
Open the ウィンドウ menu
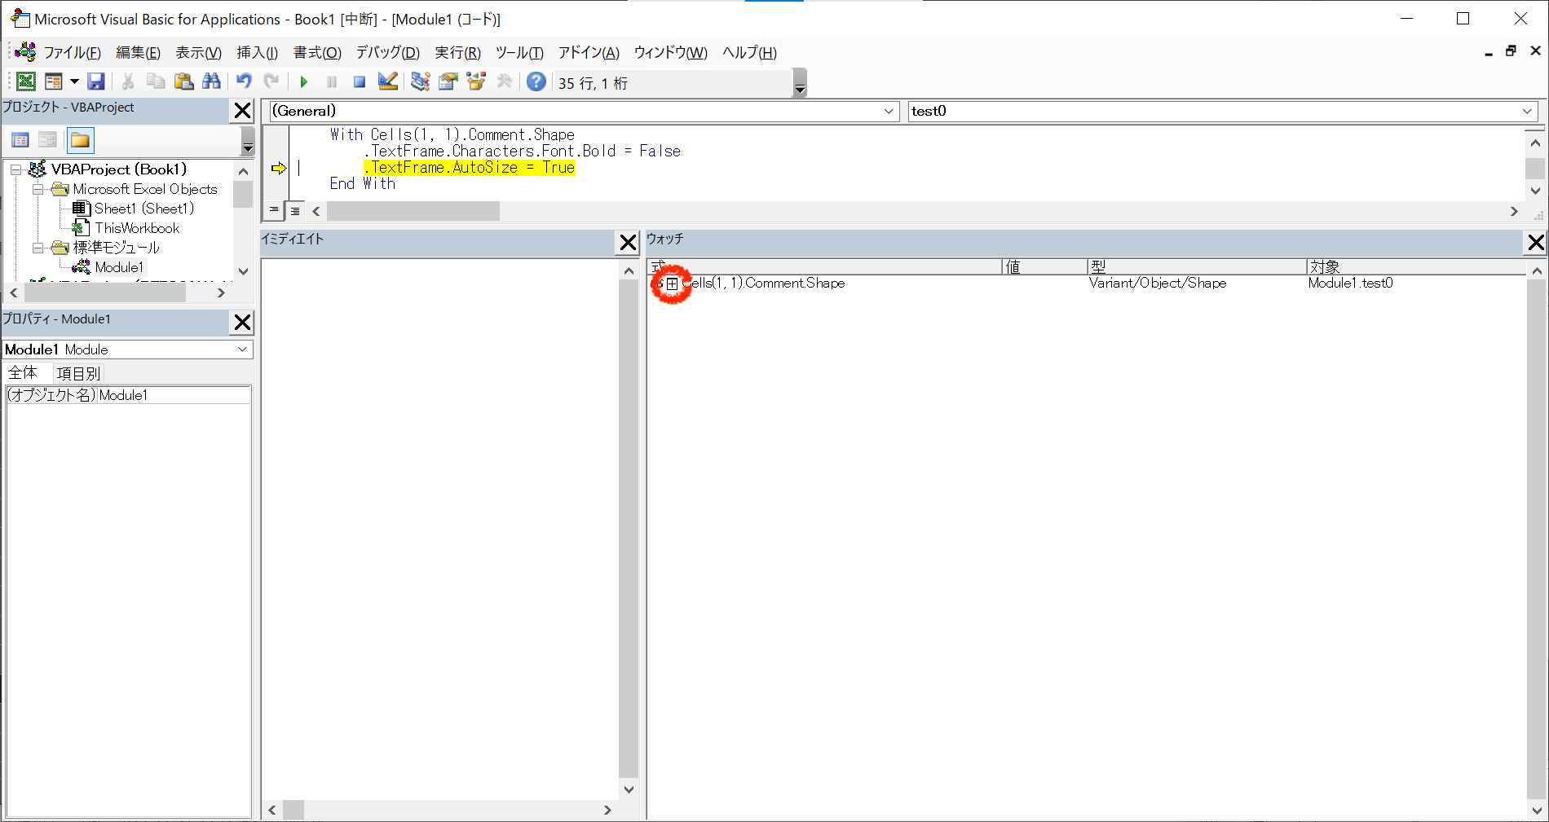point(670,53)
